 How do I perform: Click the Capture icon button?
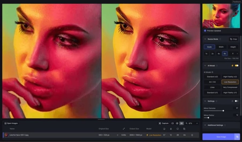pos(163,123)
